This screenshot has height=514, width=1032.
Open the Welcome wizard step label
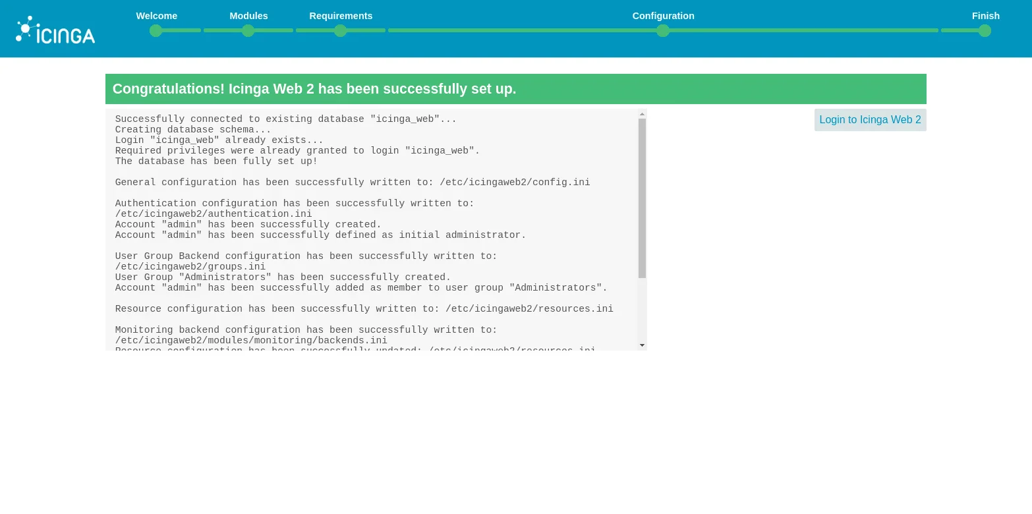(x=156, y=16)
